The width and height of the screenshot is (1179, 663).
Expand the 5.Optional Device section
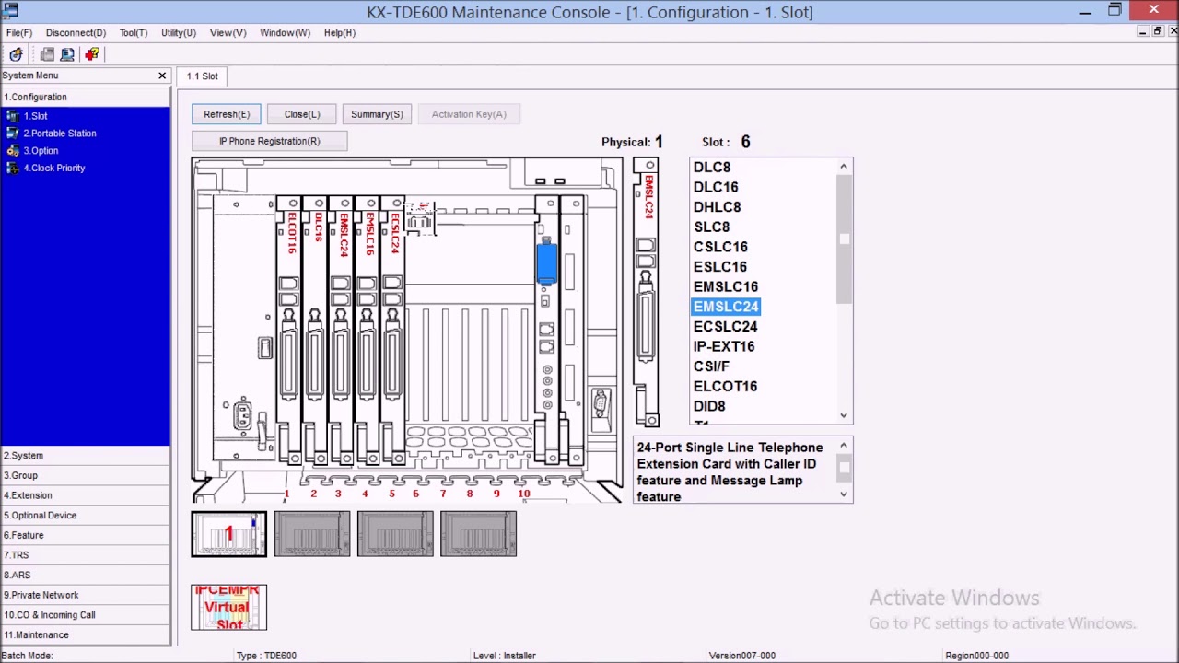85,516
